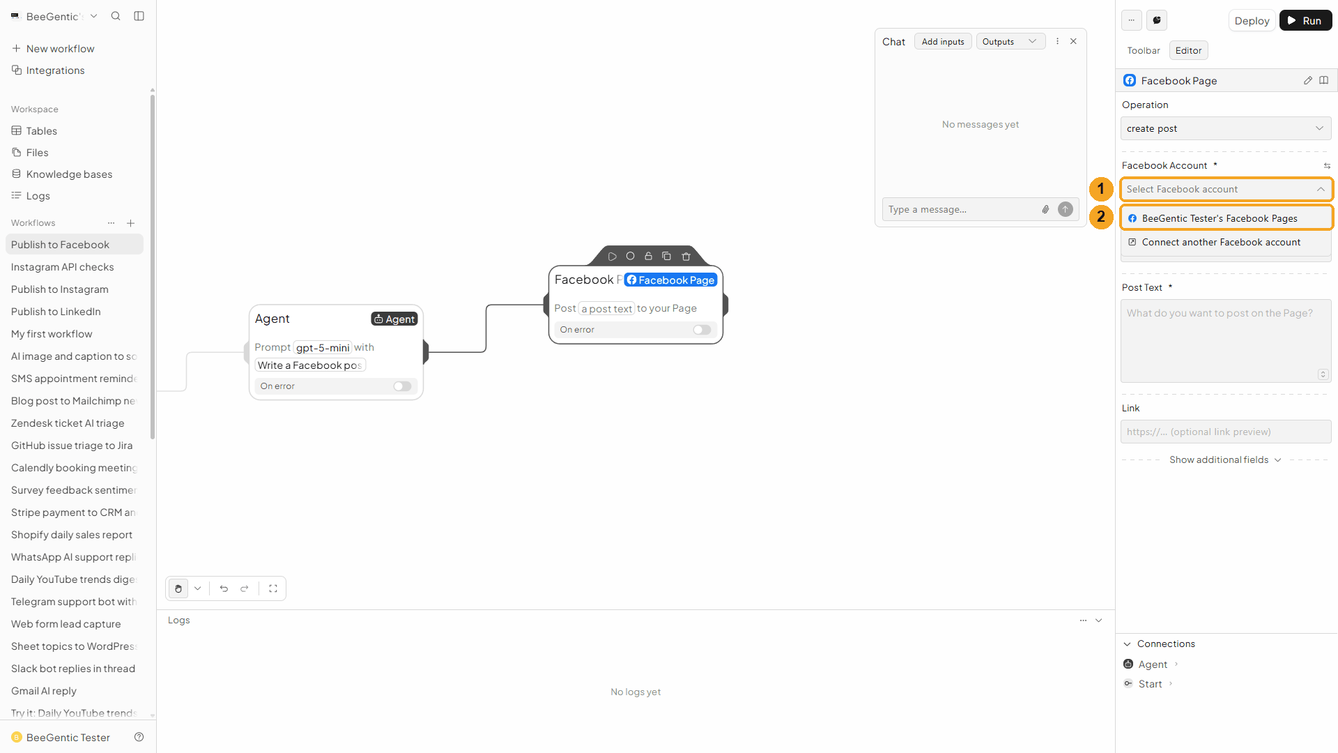Screen dimensions: 1338x753
Task: Toggle On error switch on the Facebook Page node
Action: (702, 330)
